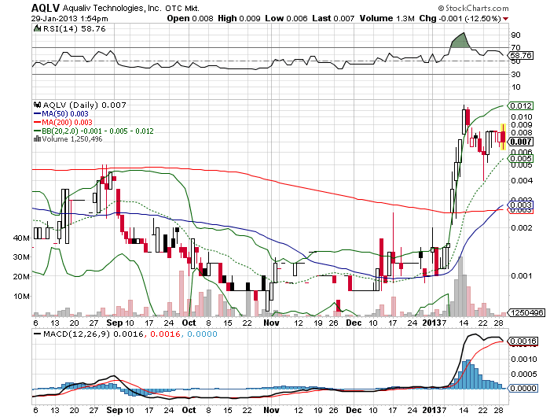Click the 10M volume axis label
550x417 pixels.
coord(21,296)
